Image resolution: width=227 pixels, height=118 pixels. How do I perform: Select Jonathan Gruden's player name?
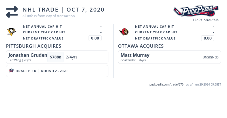click(28, 55)
